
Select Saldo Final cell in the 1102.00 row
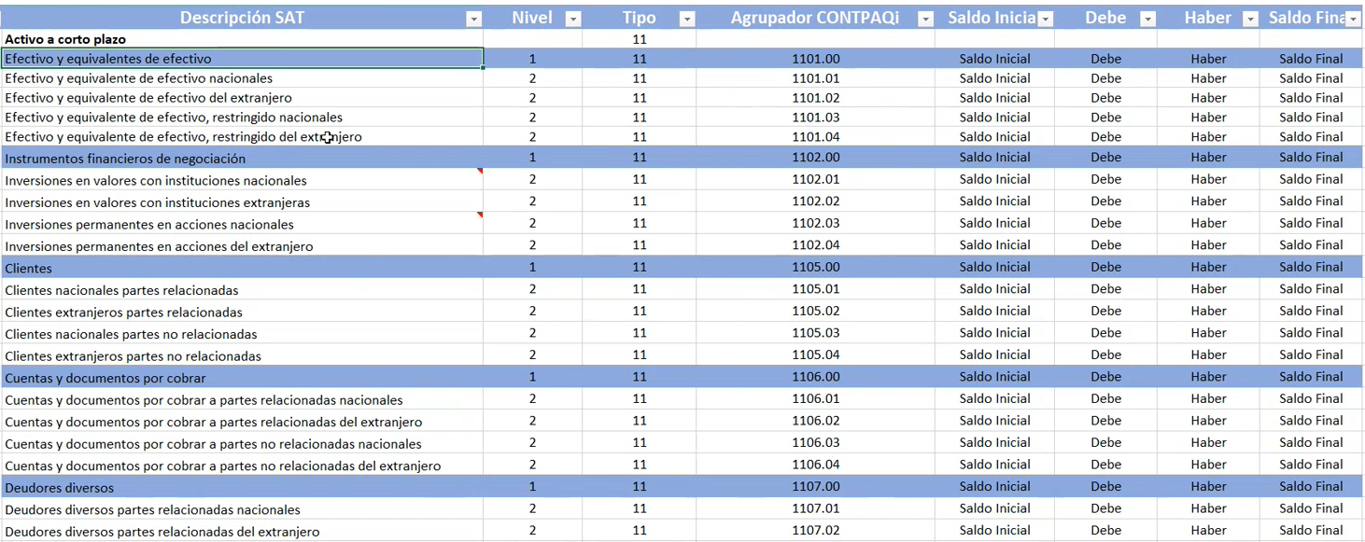click(1311, 158)
